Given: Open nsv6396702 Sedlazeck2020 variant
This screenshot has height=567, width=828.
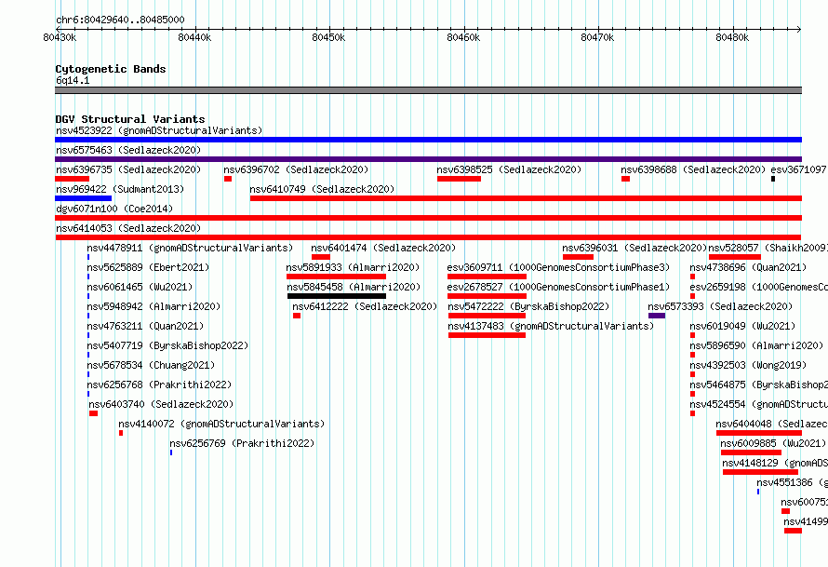Looking at the screenshot, I should pyautogui.click(x=296, y=169).
